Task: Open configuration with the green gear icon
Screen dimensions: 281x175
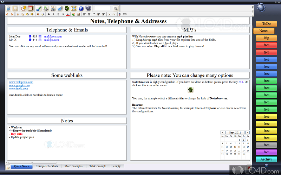Action: (67, 8)
